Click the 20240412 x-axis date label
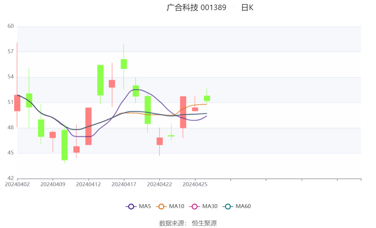 tap(88, 184)
